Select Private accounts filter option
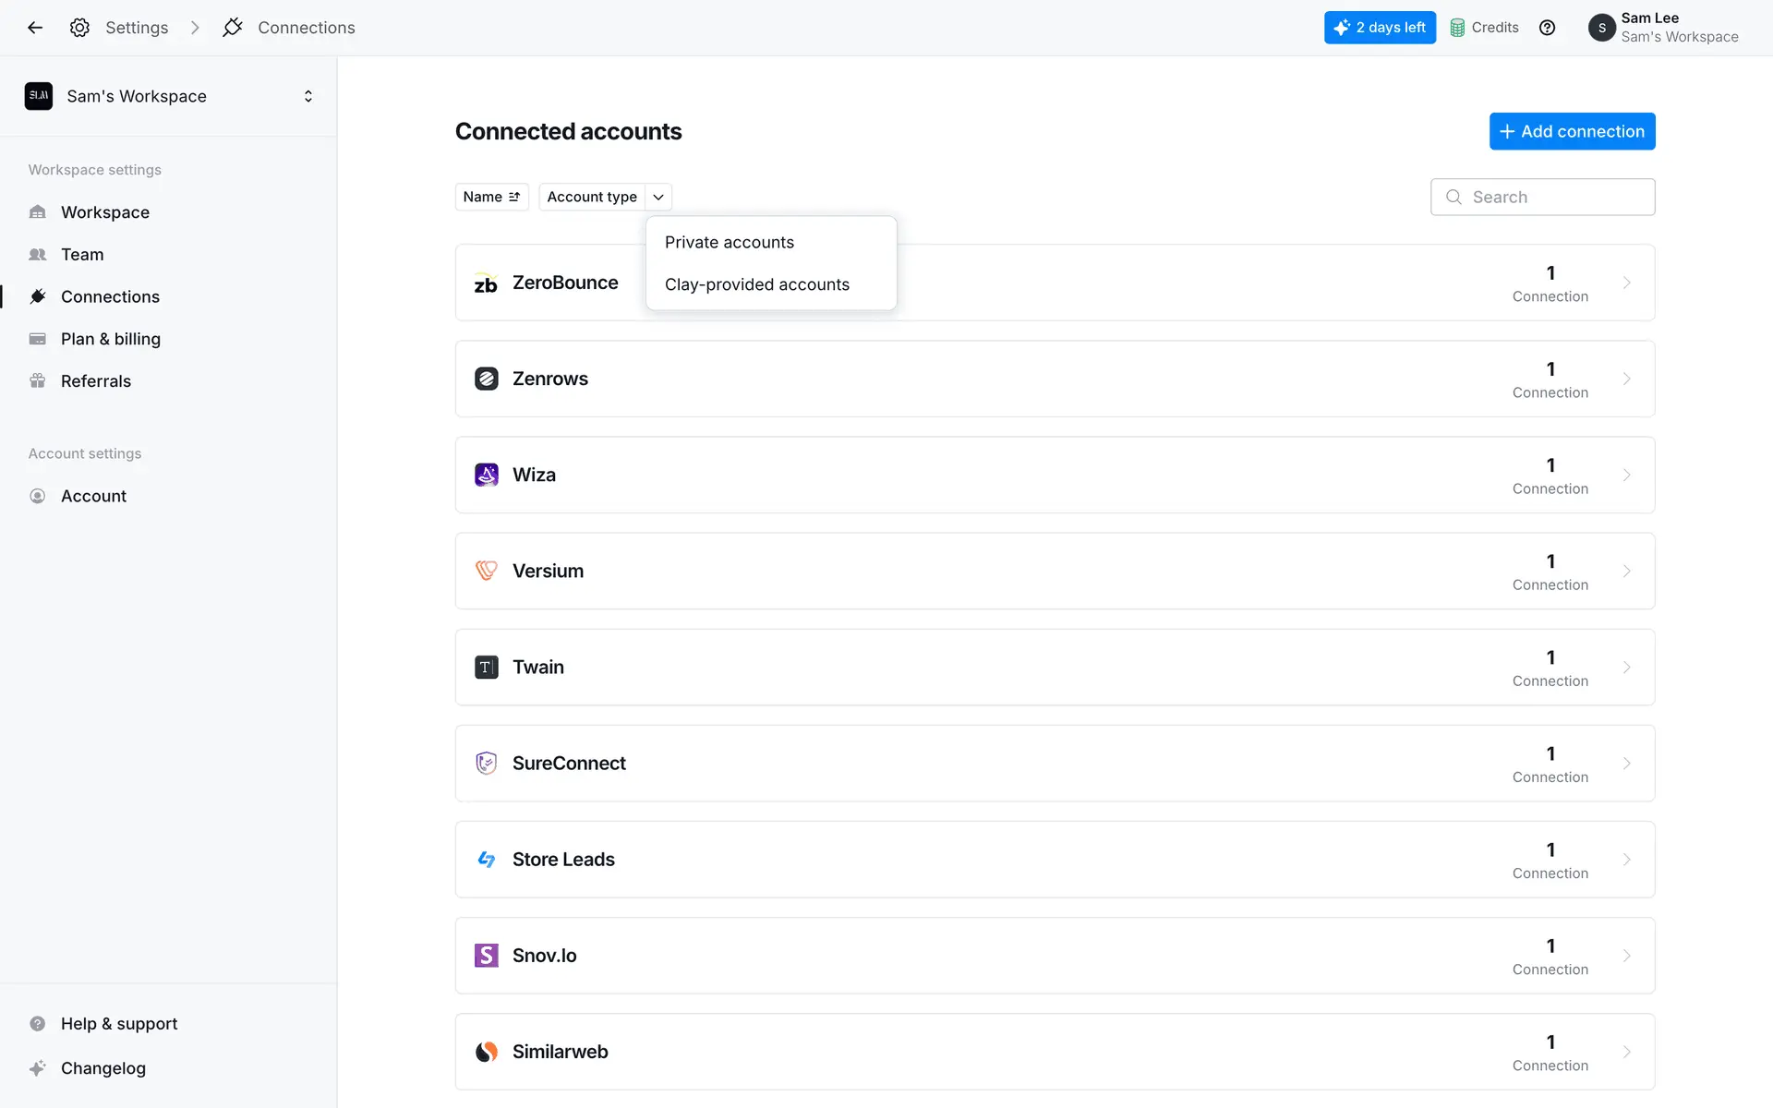Image resolution: width=1773 pixels, height=1108 pixels. pos(729,242)
